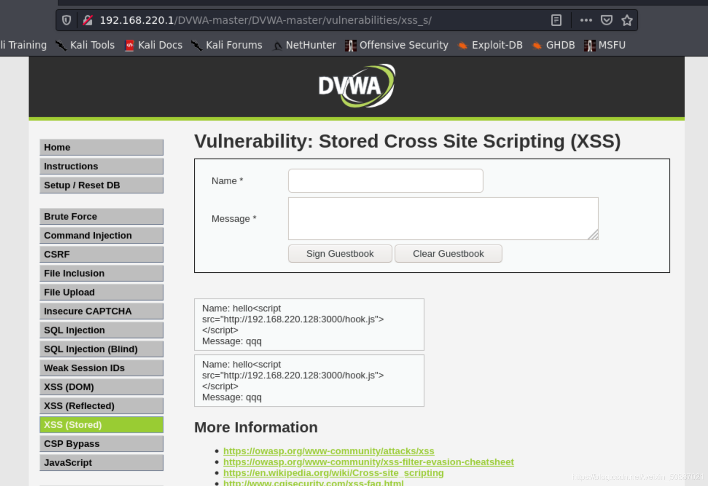
Task: Click into the Name input field
Action: tap(385, 181)
